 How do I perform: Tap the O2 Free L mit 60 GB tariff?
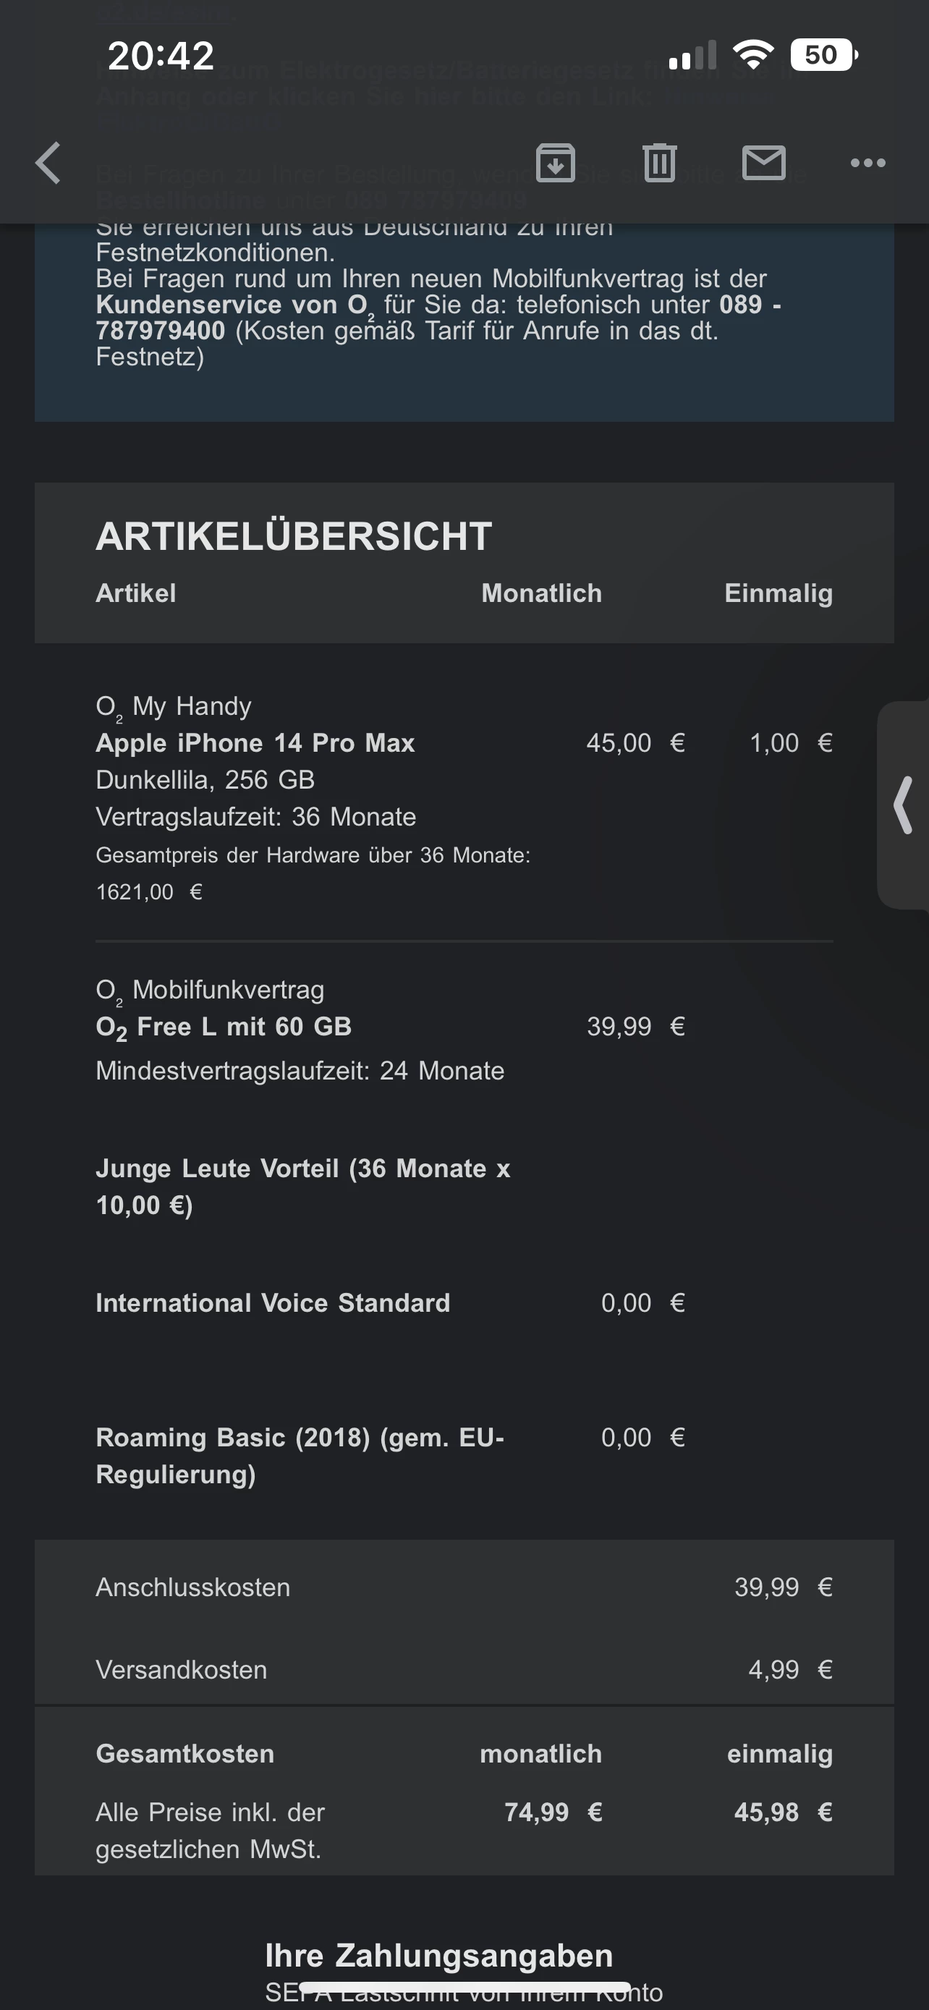point(224,1027)
